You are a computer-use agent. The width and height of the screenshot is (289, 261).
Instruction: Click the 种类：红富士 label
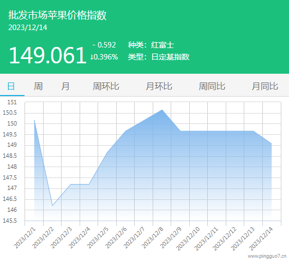tap(151, 45)
